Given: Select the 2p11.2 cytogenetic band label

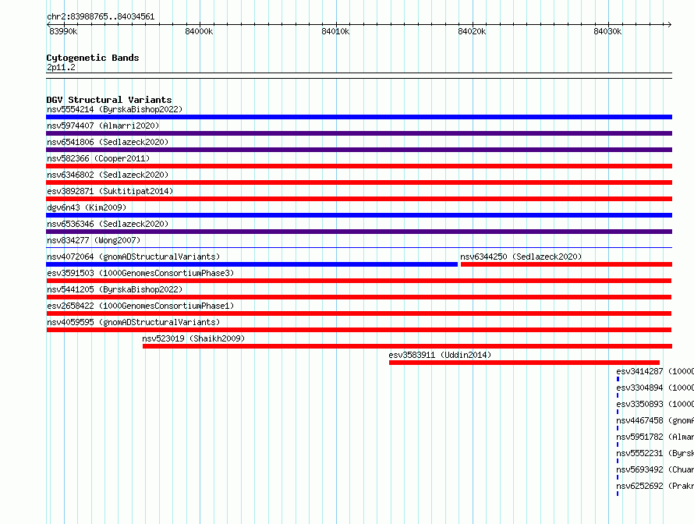Looking at the screenshot, I should coord(61,67).
